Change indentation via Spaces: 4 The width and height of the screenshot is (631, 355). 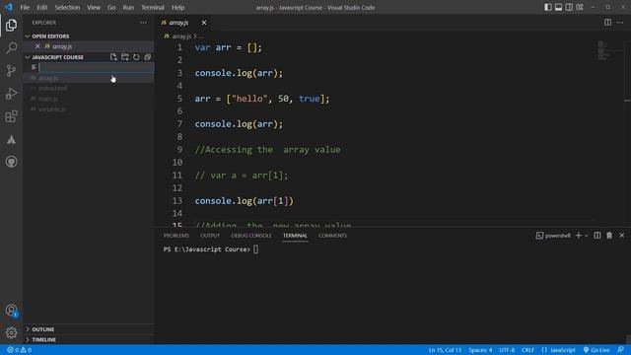(x=480, y=350)
